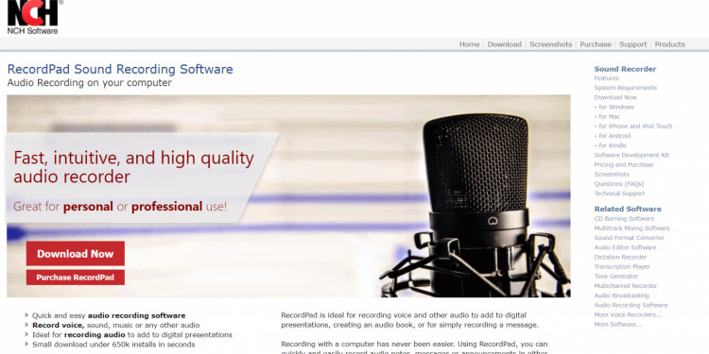
Task: Open the Tone Generator link
Action: (x=615, y=276)
